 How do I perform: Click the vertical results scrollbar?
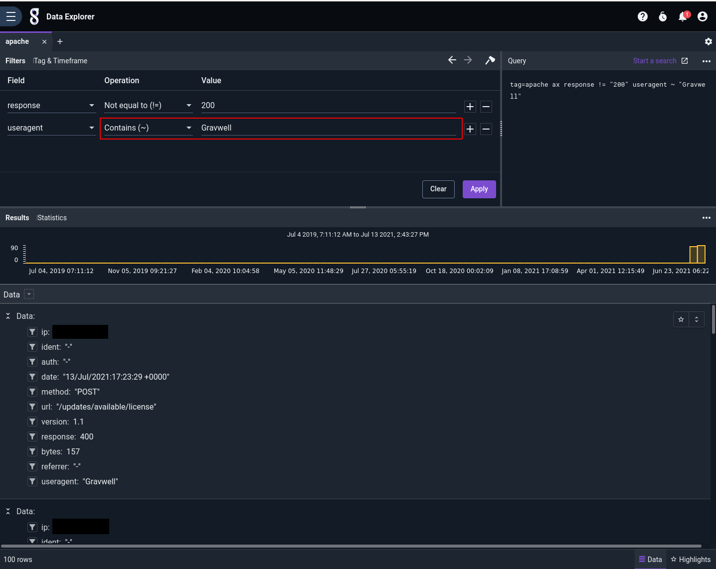(x=714, y=319)
